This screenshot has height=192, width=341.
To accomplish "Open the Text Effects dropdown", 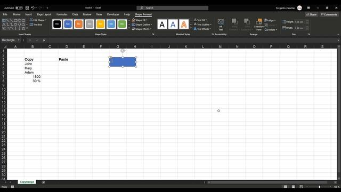I will click(202, 29).
